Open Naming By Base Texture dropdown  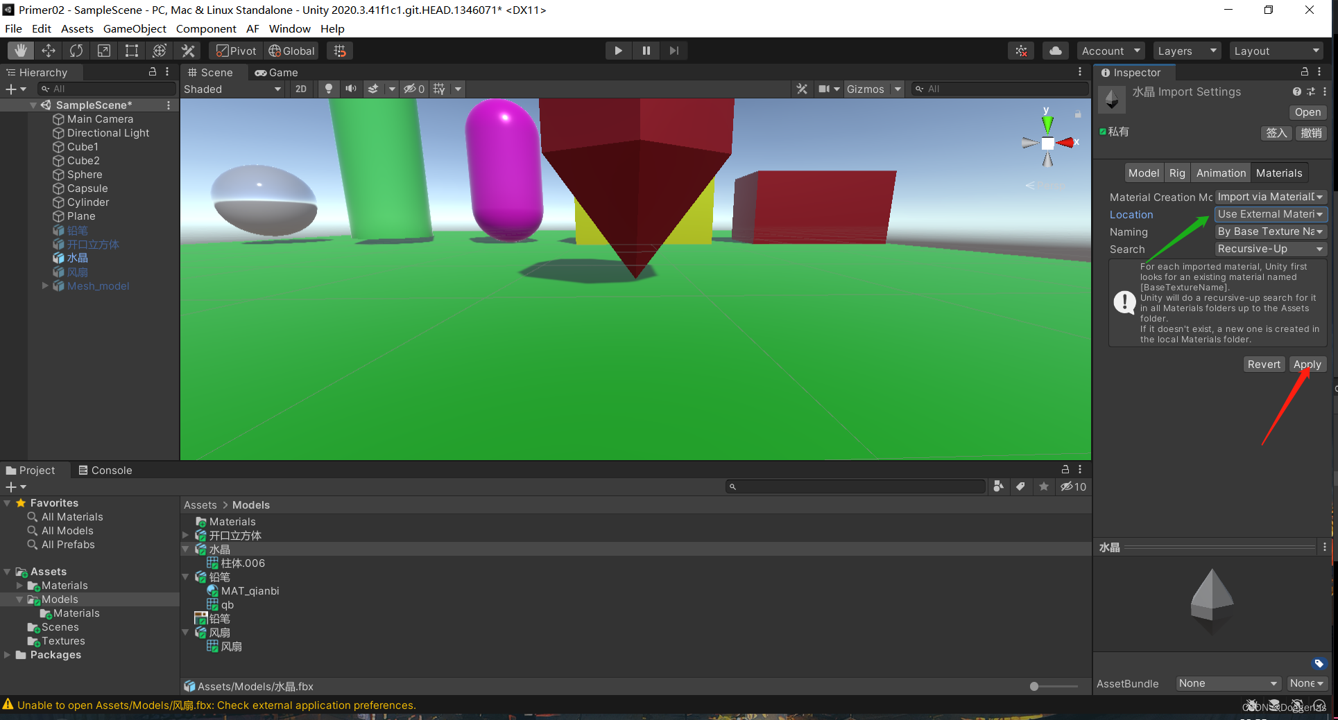pyautogui.click(x=1271, y=231)
